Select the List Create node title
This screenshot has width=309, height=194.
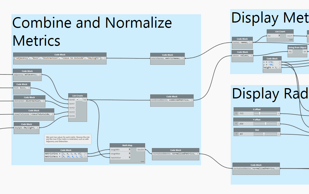[78, 96]
